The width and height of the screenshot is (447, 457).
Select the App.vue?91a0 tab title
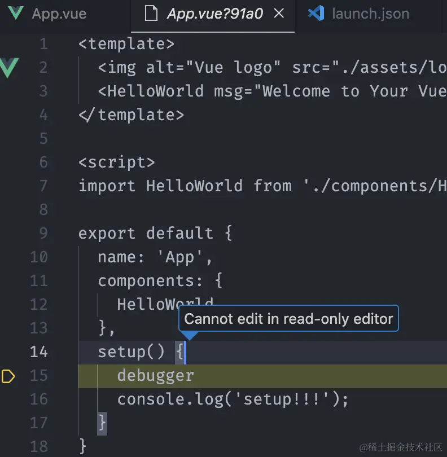(x=215, y=14)
